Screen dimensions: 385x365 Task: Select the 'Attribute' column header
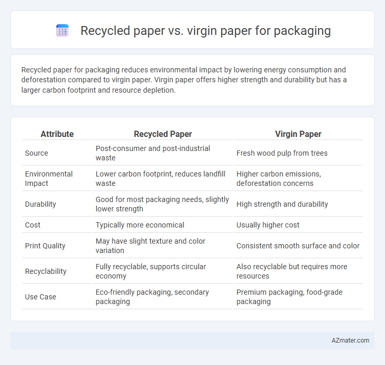[57, 134]
